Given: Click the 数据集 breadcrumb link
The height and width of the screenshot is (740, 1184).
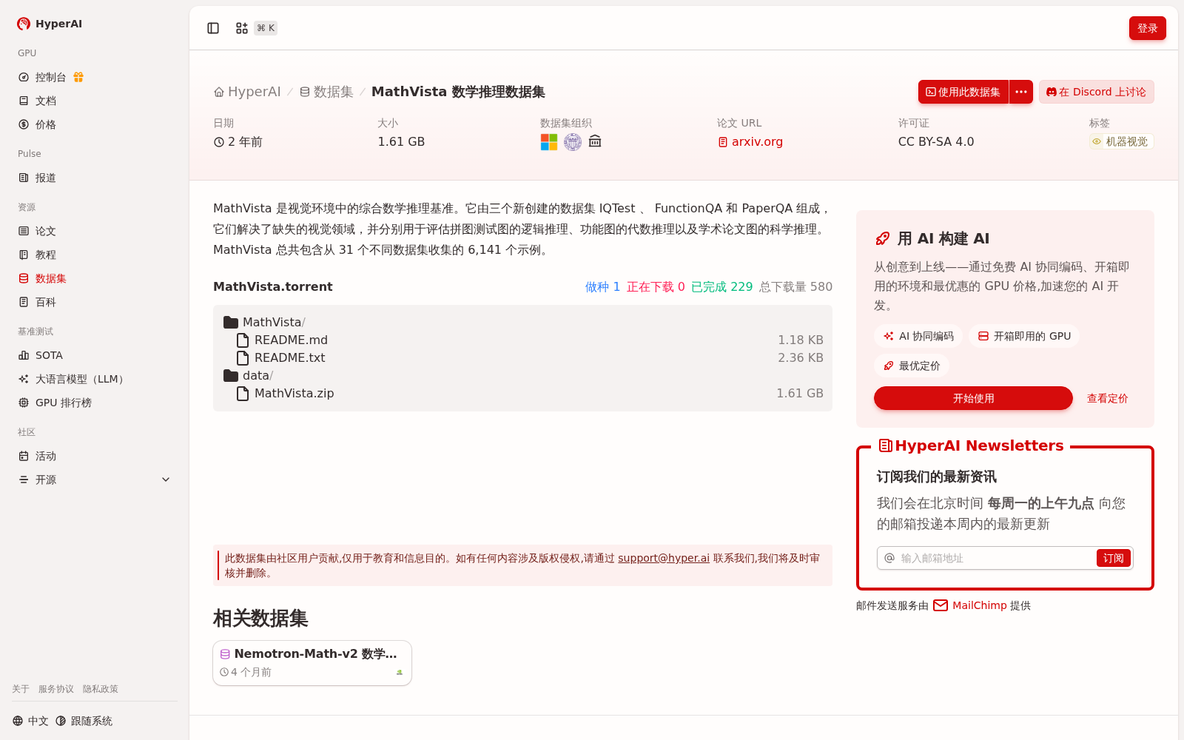Looking at the screenshot, I should [x=326, y=92].
